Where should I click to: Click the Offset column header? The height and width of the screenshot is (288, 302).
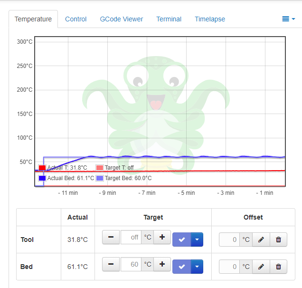[x=253, y=217]
